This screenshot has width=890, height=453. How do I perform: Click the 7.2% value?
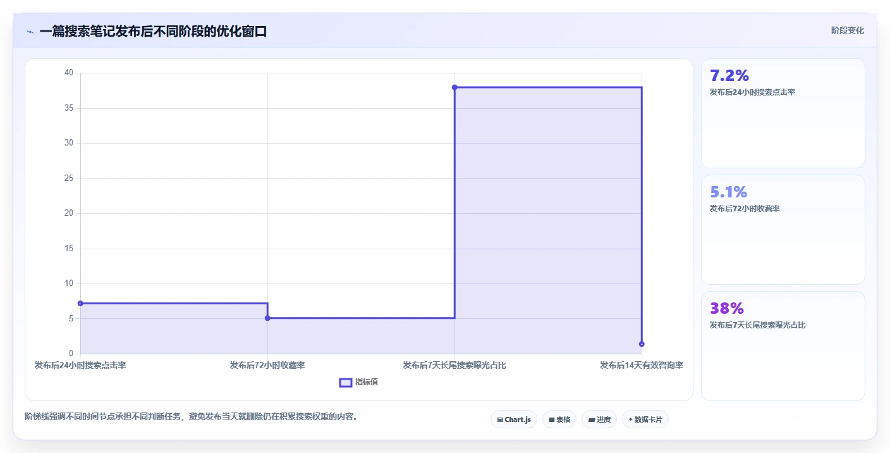point(729,76)
